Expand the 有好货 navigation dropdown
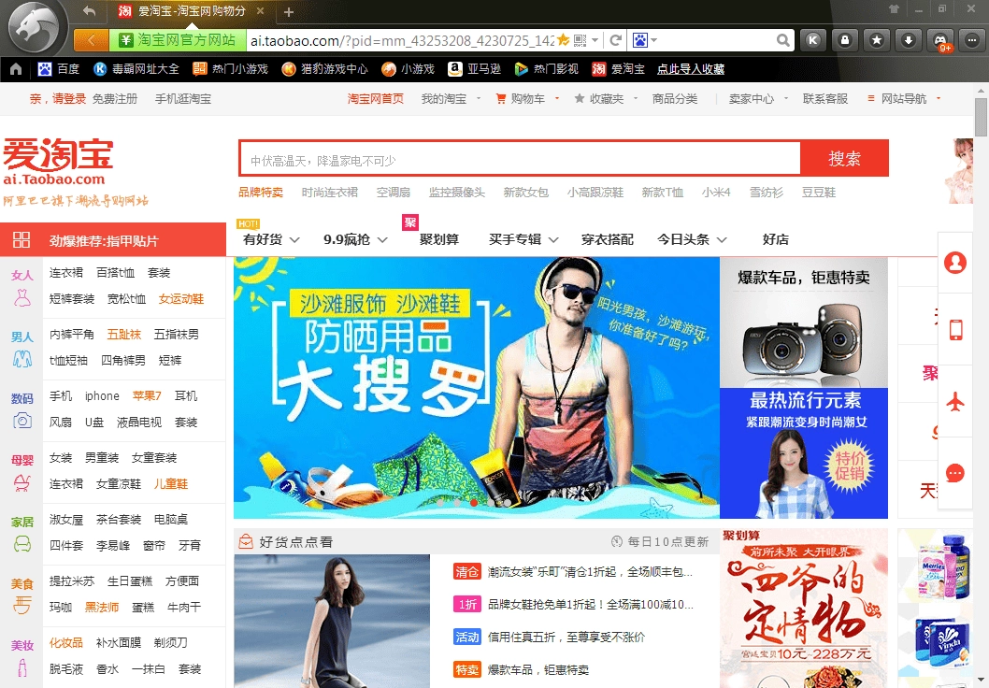This screenshot has width=989, height=688. point(294,239)
